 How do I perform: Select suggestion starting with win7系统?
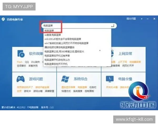pos(66,43)
